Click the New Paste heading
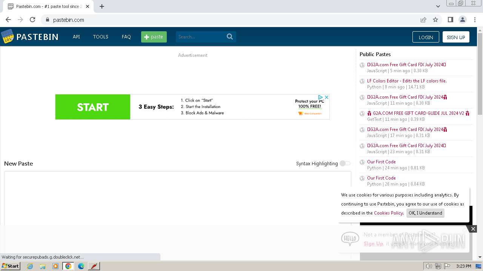 point(18,163)
